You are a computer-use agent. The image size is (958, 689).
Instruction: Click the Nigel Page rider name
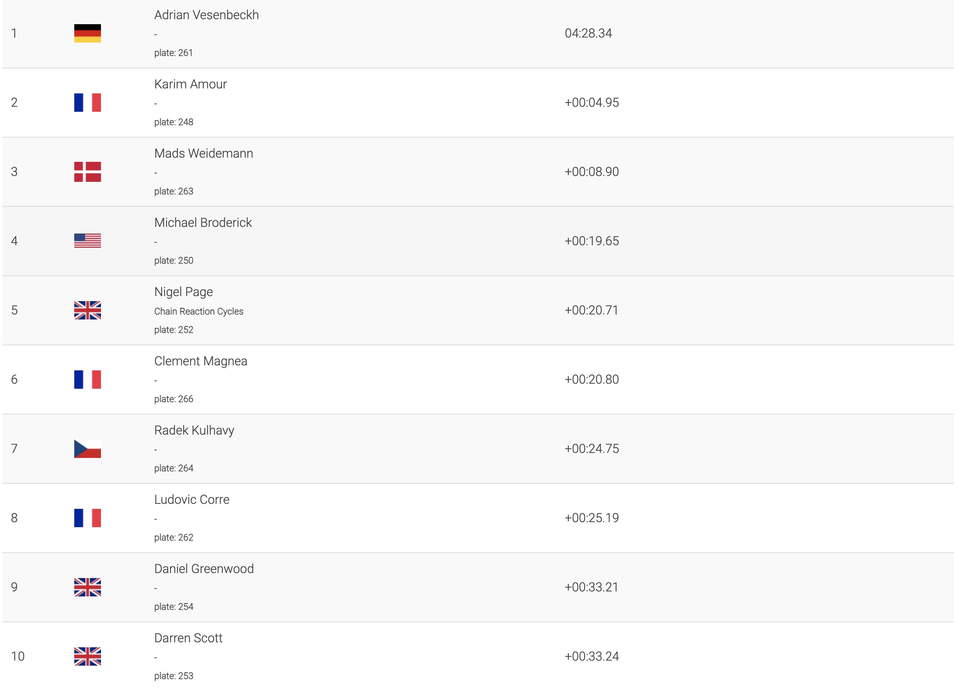point(183,292)
